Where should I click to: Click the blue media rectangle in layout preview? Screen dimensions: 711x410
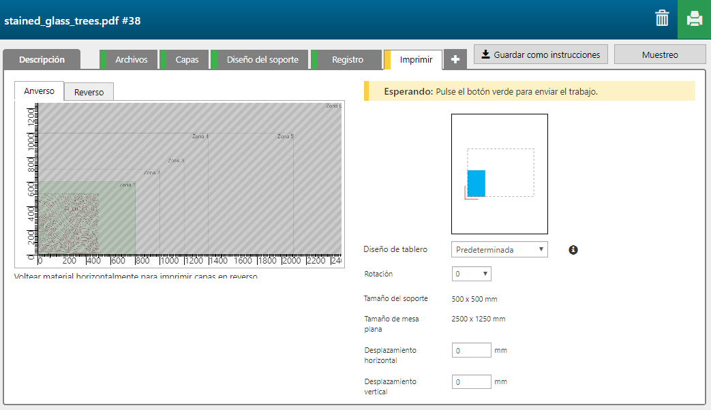[x=476, y=183]
